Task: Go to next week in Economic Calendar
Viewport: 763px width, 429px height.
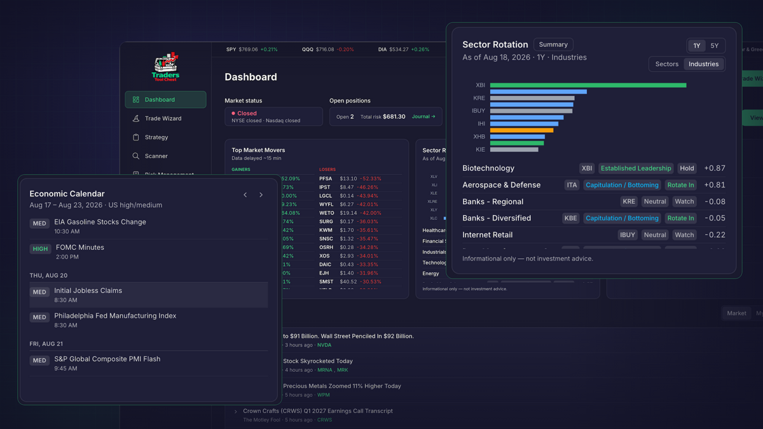Action: coord(261,195)
